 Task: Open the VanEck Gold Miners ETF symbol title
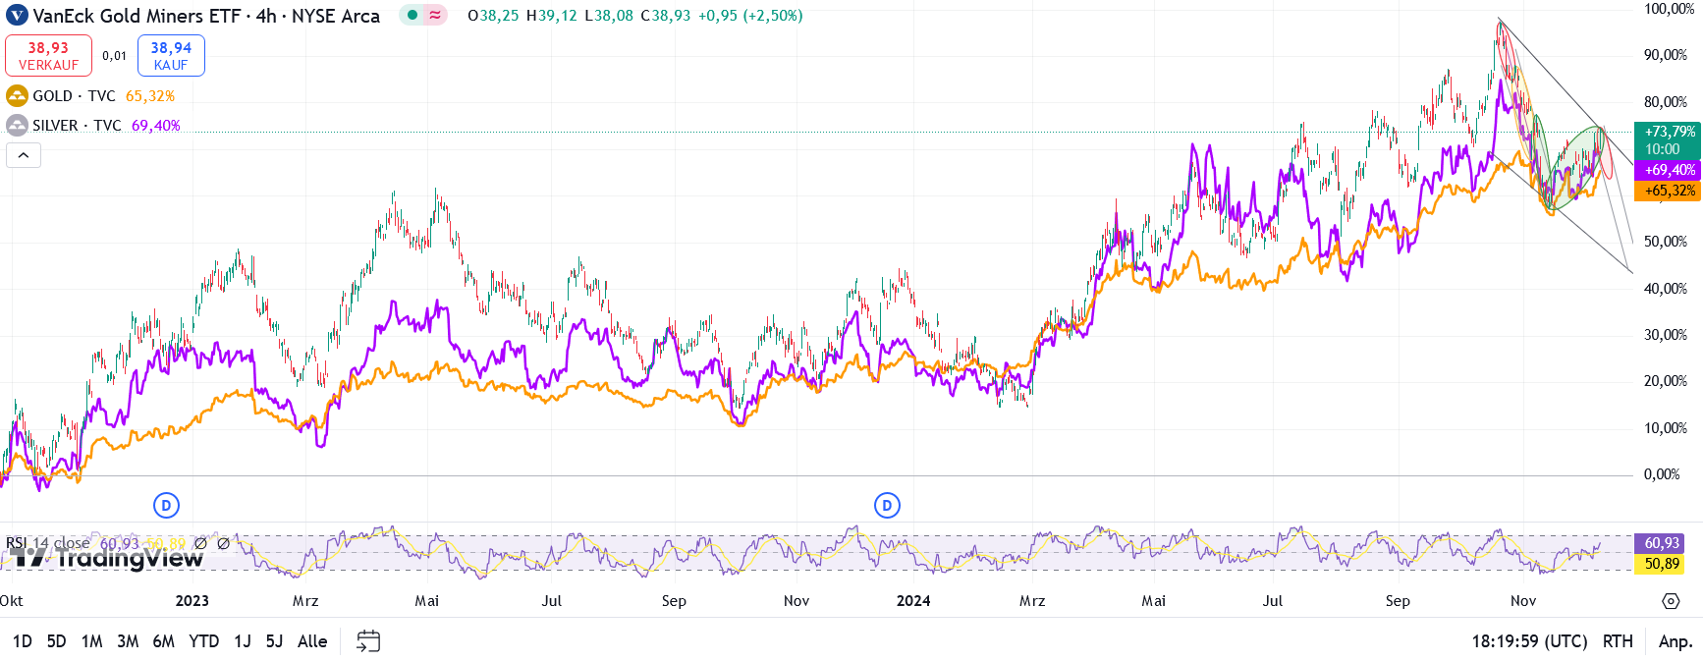[x=206, y=16]
